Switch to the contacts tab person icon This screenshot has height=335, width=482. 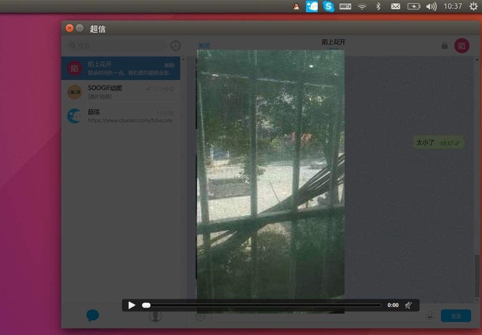[155, 316]
